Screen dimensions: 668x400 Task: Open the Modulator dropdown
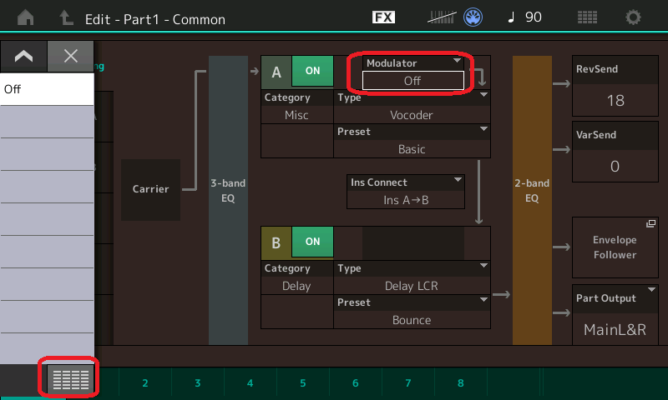pyautogui.click(x=412, y=74)
